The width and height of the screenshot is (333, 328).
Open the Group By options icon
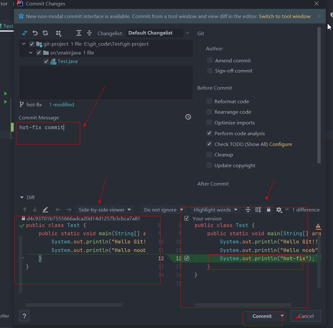(x=59, y=33)
